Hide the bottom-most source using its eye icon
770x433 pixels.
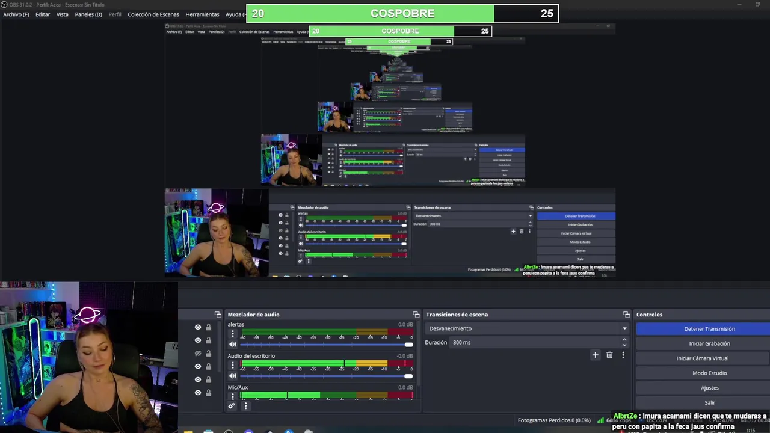(x=197, y=393)
